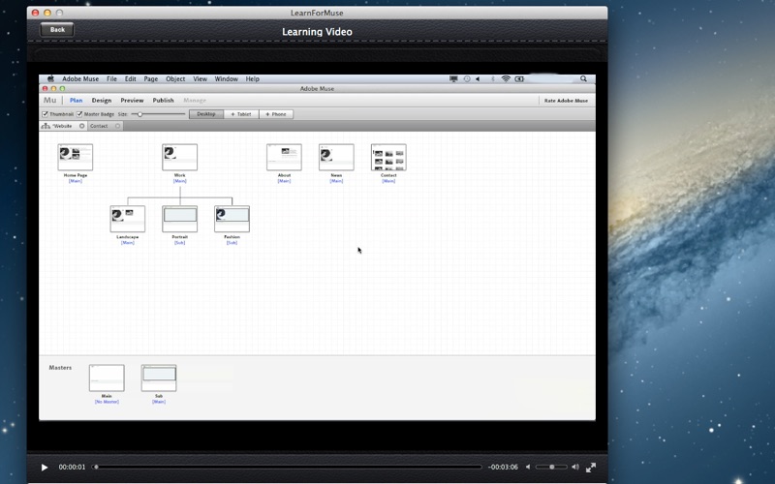This screenshot has width=775, height=484.
Task: Open the Edit menu
Action: click(131, 78)
